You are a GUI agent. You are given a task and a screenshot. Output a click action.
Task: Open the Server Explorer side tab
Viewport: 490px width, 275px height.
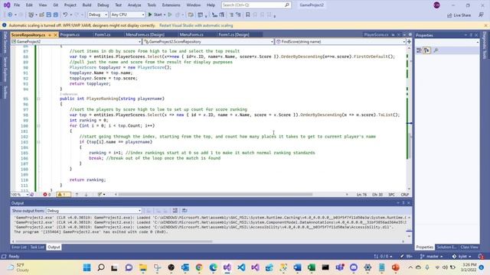point(5,69)
